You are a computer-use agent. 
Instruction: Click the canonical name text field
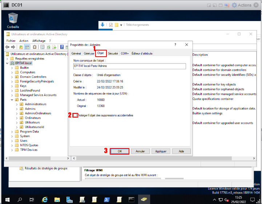129,66
